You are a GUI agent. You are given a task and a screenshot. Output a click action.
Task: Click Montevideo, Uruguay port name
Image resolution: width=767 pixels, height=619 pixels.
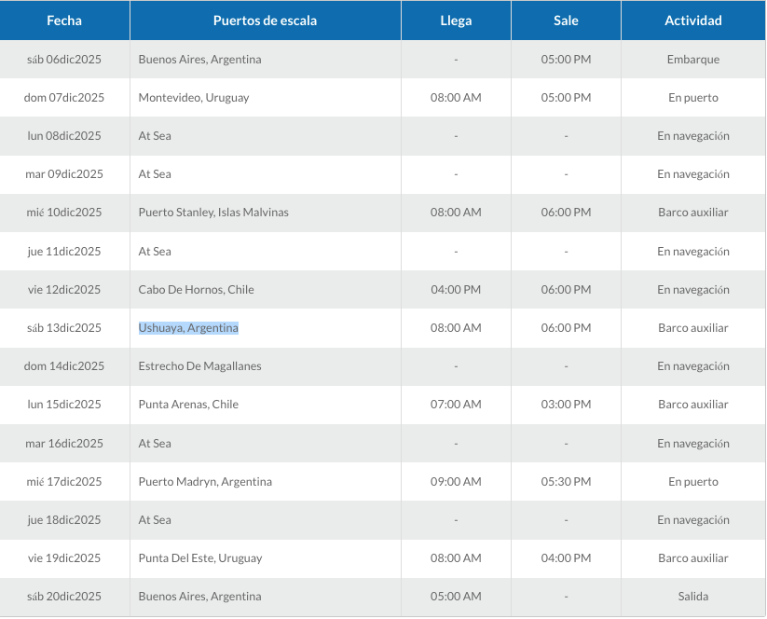pyautogui.click(x=193, y=98)
